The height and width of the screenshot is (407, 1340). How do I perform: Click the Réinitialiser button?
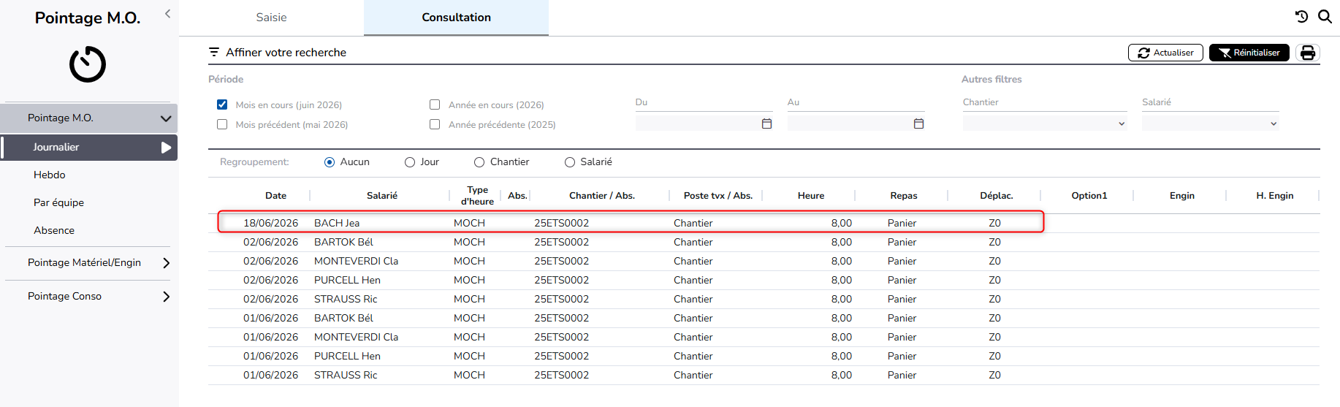[1249, 53]
